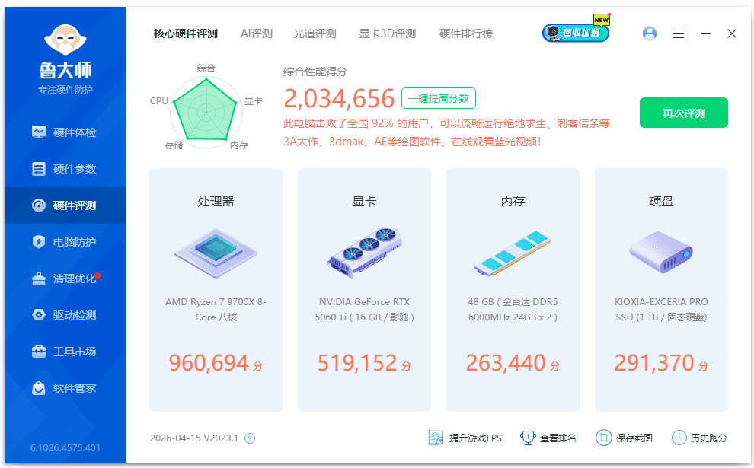Open the 显卡3D评测 tab
This screenshot has width=754, height=468.
point(387,33)
